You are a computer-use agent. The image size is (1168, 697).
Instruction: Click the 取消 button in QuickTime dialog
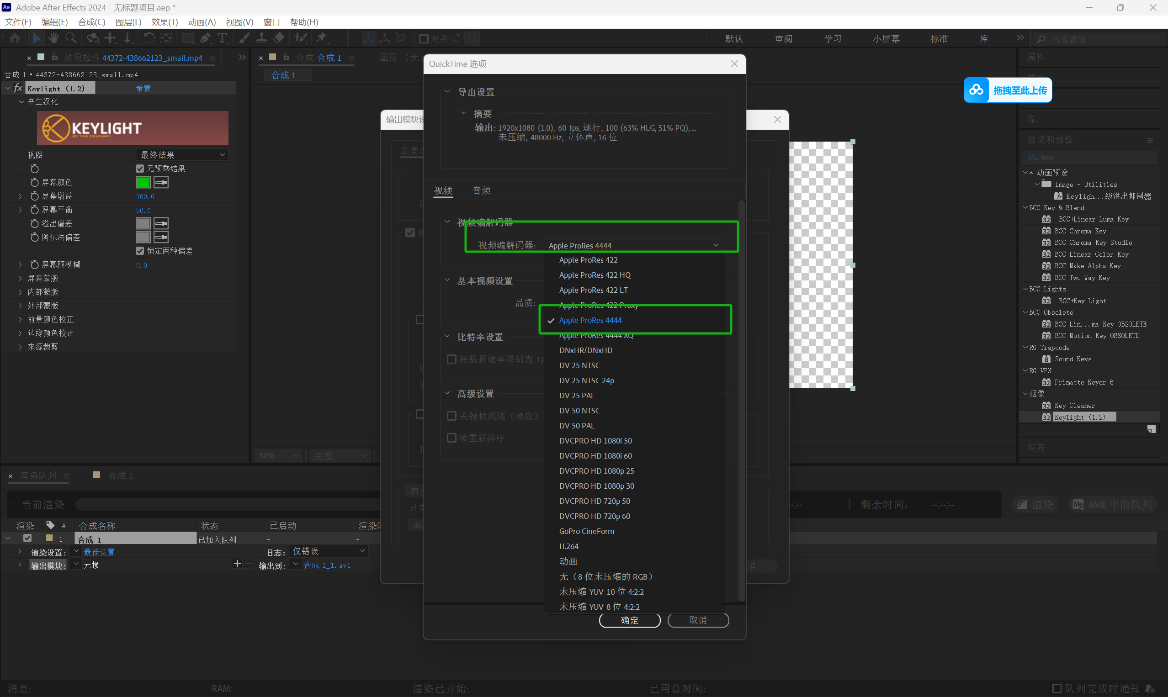click(x=698, y=620)
